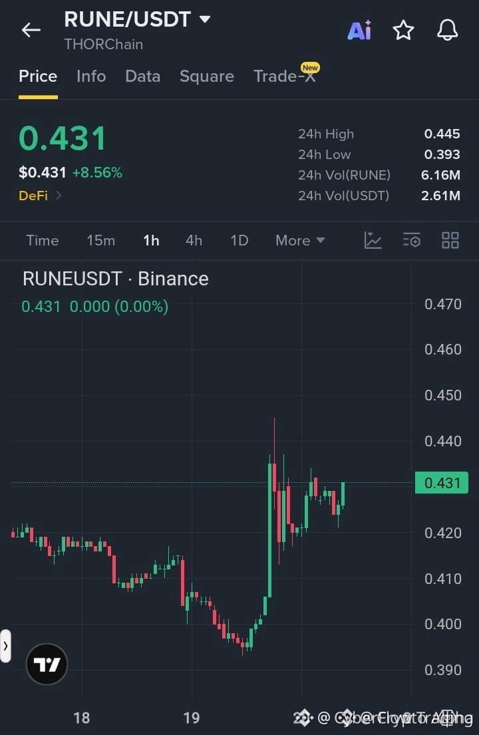
Task: Open the grid layout icon
Action: tap(450, 241)
